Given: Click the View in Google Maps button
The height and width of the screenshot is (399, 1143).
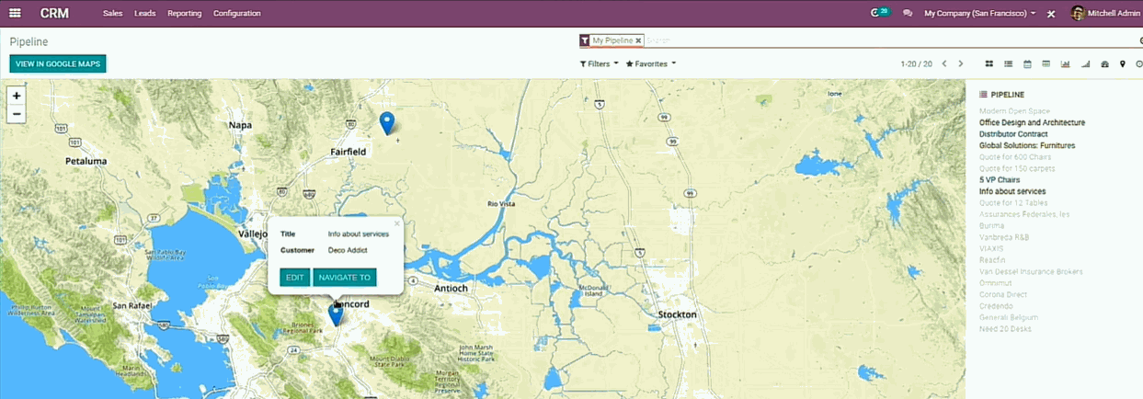Looking at the screenshot, I should (x=58, y=63).
